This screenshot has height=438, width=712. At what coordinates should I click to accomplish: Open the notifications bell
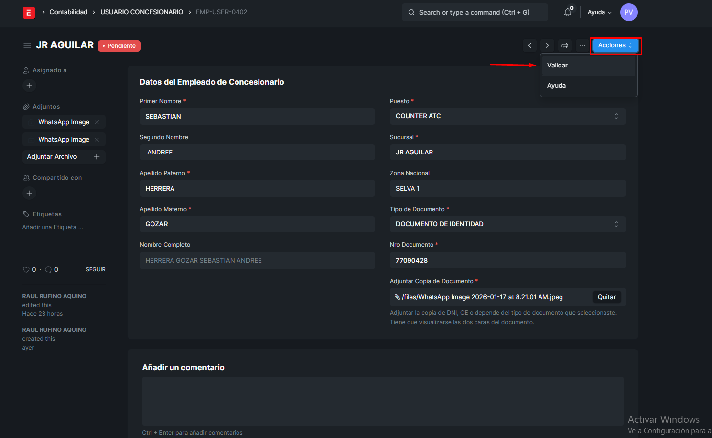[567, 12]
